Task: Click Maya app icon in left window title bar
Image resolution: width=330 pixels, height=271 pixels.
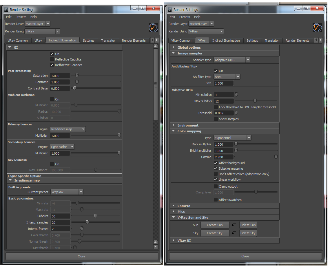Action: [6, 10]
